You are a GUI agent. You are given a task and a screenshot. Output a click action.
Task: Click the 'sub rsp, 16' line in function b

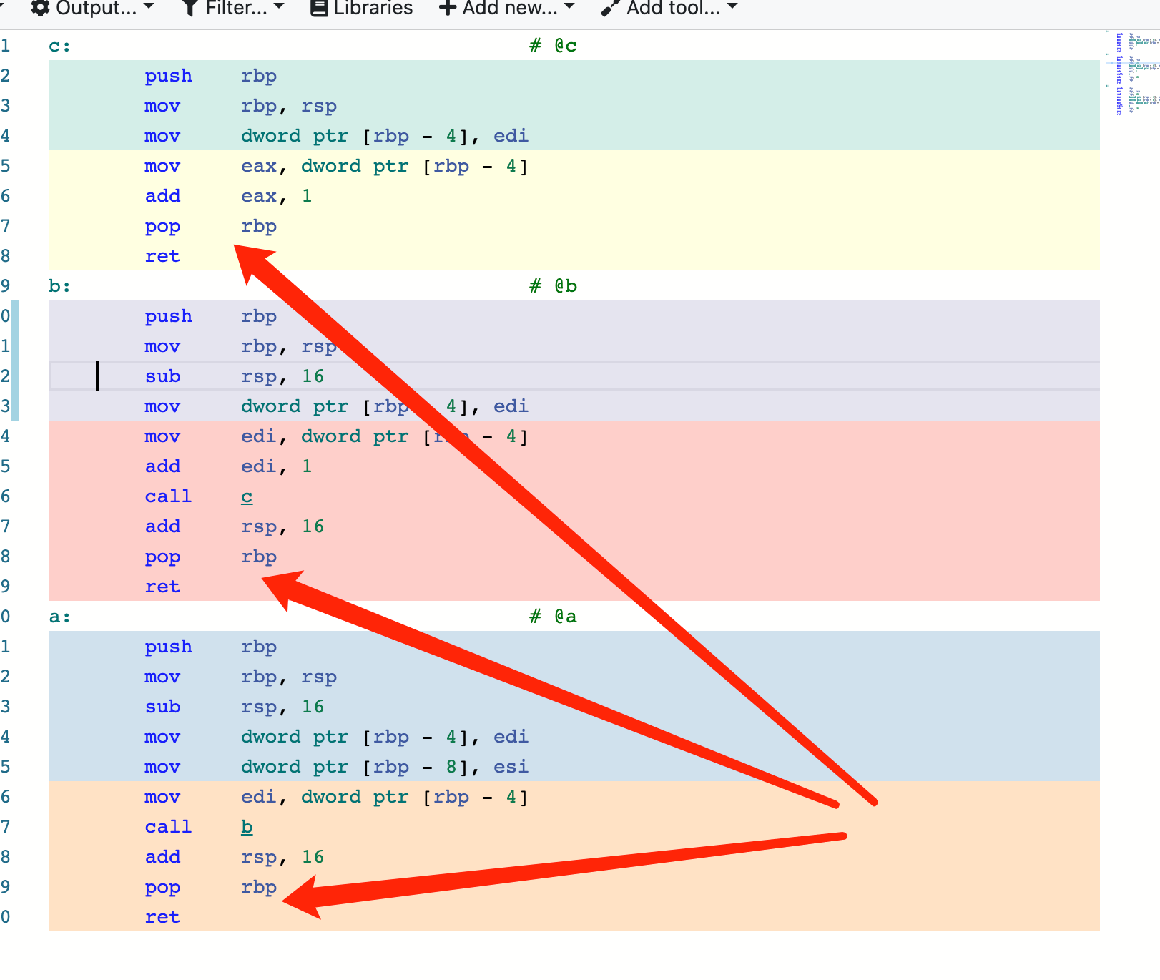[574, 376]
